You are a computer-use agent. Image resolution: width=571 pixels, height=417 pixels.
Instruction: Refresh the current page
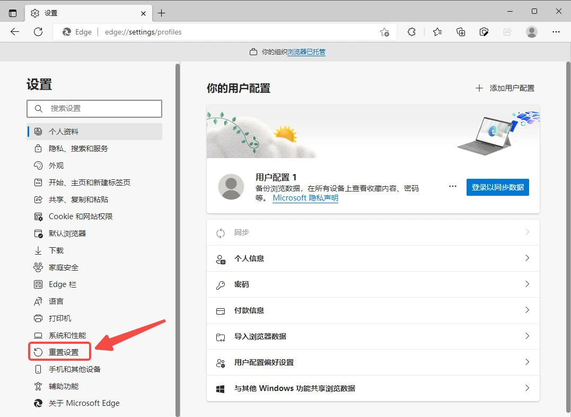coord(38,32)
